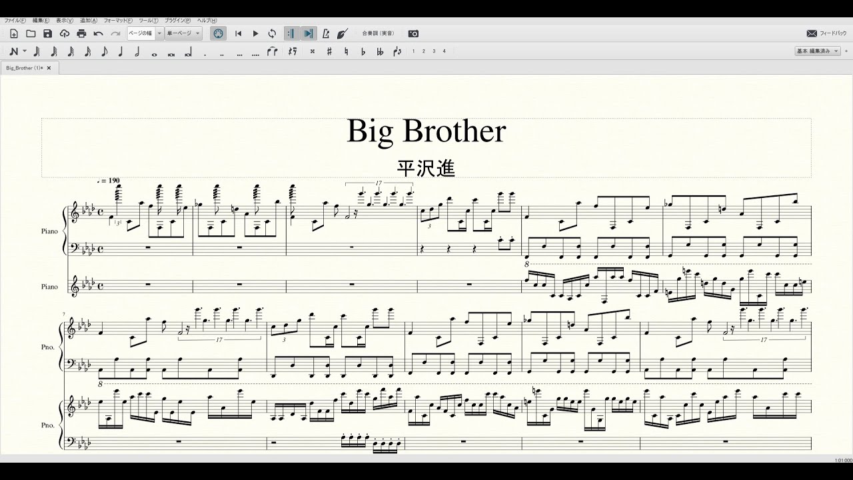This screenshot has height=480, width=853.
Task: Apply the natural accidental
Action: click(x=347, y=51)
